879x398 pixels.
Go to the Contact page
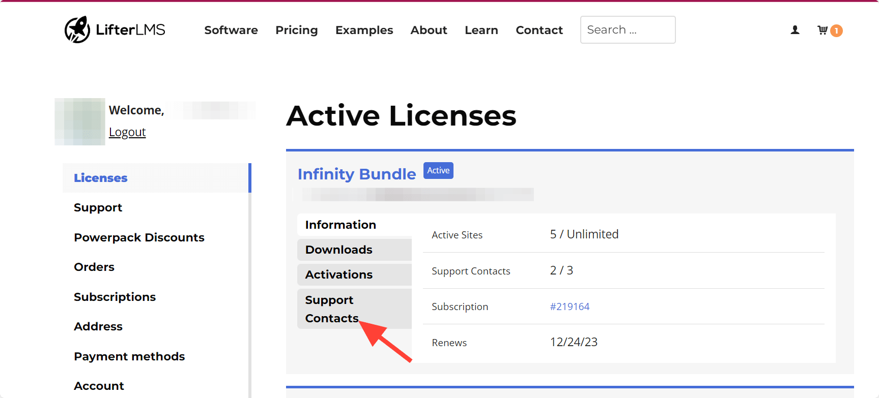coord(540,30)
